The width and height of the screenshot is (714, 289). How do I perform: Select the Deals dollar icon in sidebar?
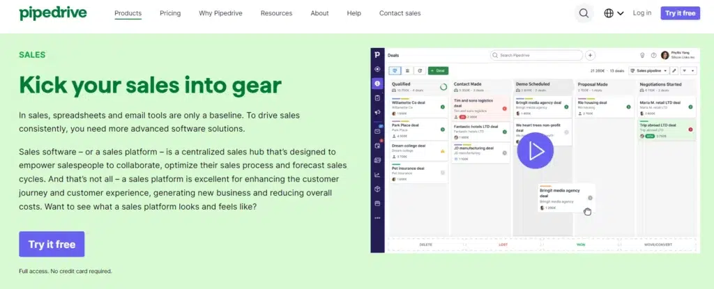pyautogui.click(x=377, y=84)
